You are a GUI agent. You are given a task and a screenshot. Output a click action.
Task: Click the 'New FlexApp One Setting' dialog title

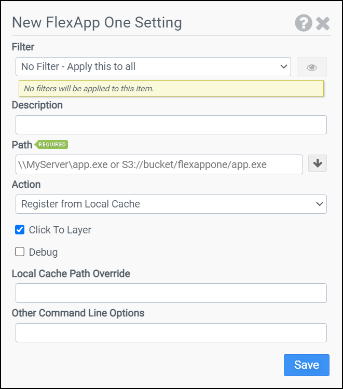pyautogui.click(x=97, y=23)
